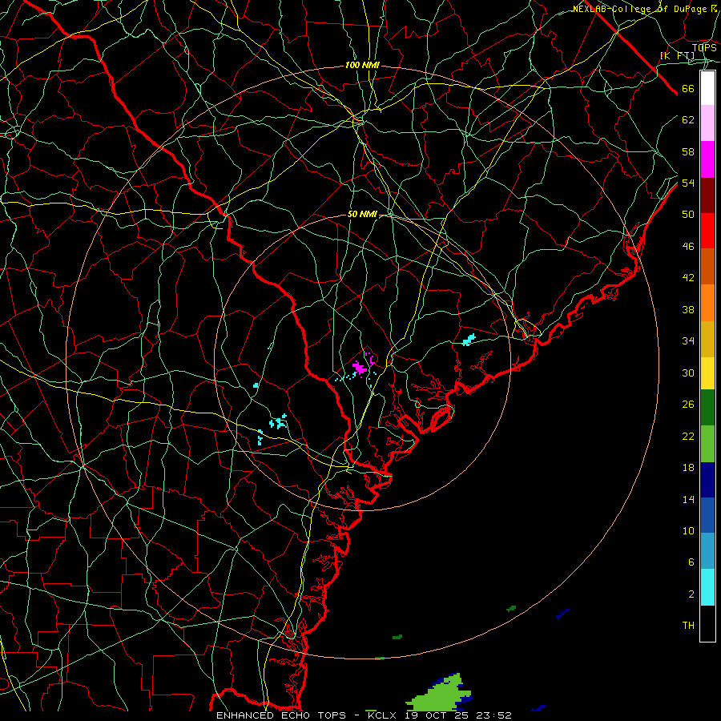The height and width of the screenshot is (721, 721).
Task: Click the "50 NMI" range ring label
Action: pos(362,214)
